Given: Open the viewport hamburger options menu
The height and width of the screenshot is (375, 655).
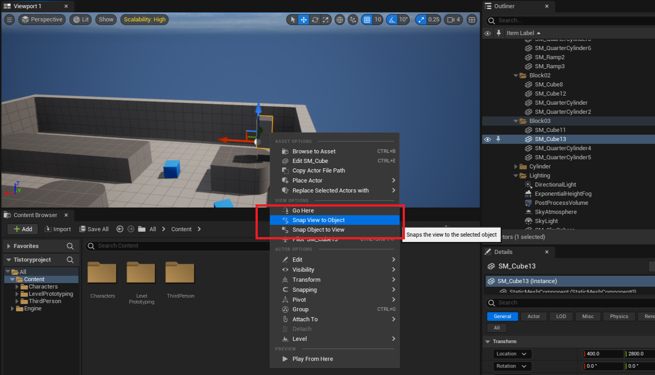Looking at the screenshot, I should (10, 20).
